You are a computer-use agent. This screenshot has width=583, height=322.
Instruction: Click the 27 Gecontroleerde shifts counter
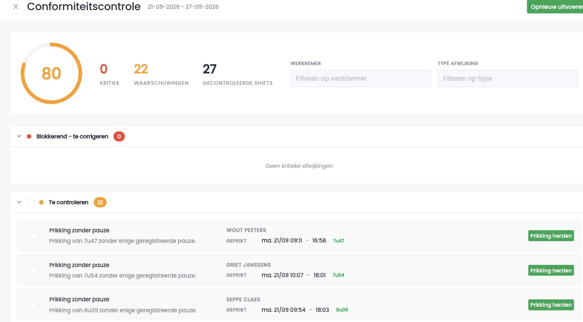(x=237, y=74)
